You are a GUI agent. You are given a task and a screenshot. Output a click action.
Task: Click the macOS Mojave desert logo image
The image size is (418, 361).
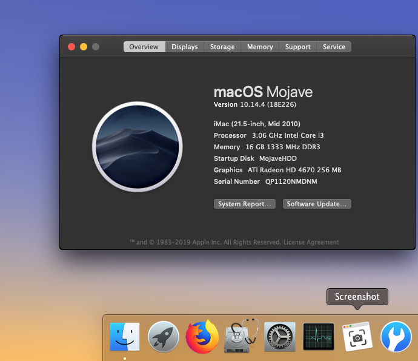tap(138, 147)
